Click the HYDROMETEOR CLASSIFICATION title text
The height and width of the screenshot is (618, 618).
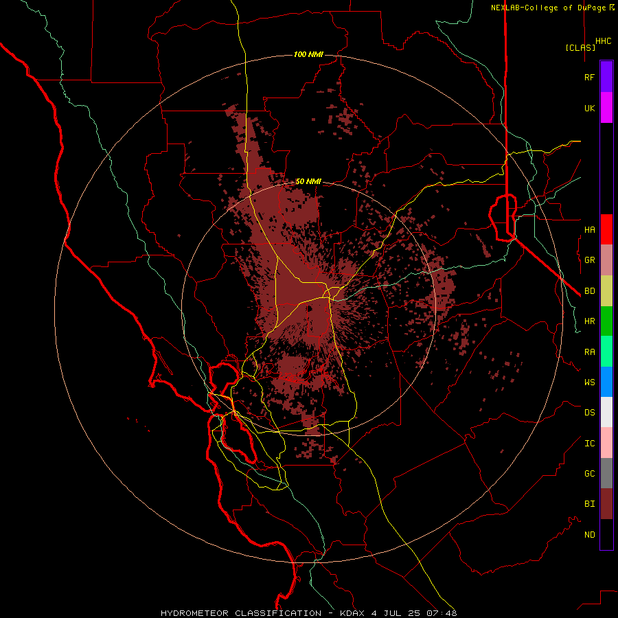point(241,613)
